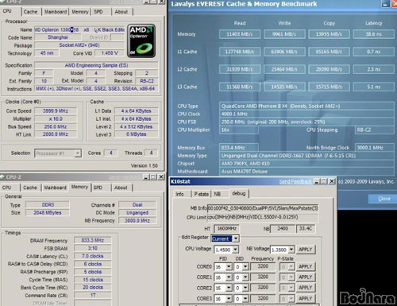Click the CPU Limit field in K10stat
The height and width of the screenshot is (306, 397).
pyautogui.click(x=263, y=217)
